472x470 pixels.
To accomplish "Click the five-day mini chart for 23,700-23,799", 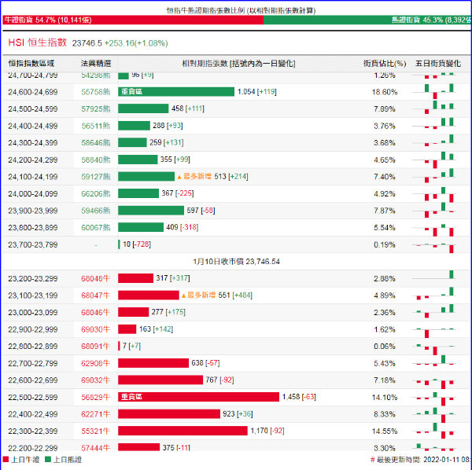I will coord(433,248).
